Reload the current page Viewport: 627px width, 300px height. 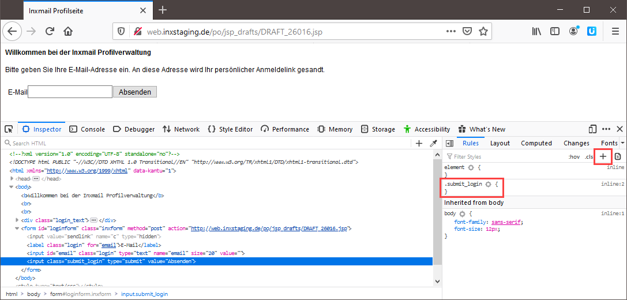[x=50, y=31]
